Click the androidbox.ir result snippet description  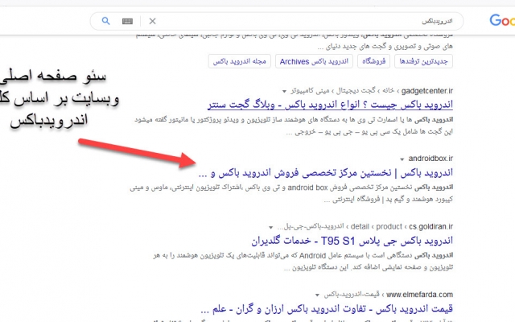click(x=291, y=193)
